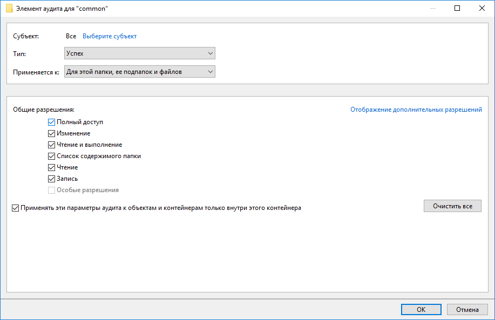Click "Выберите субъект" link
495x320 pixels.
(110, 36)
